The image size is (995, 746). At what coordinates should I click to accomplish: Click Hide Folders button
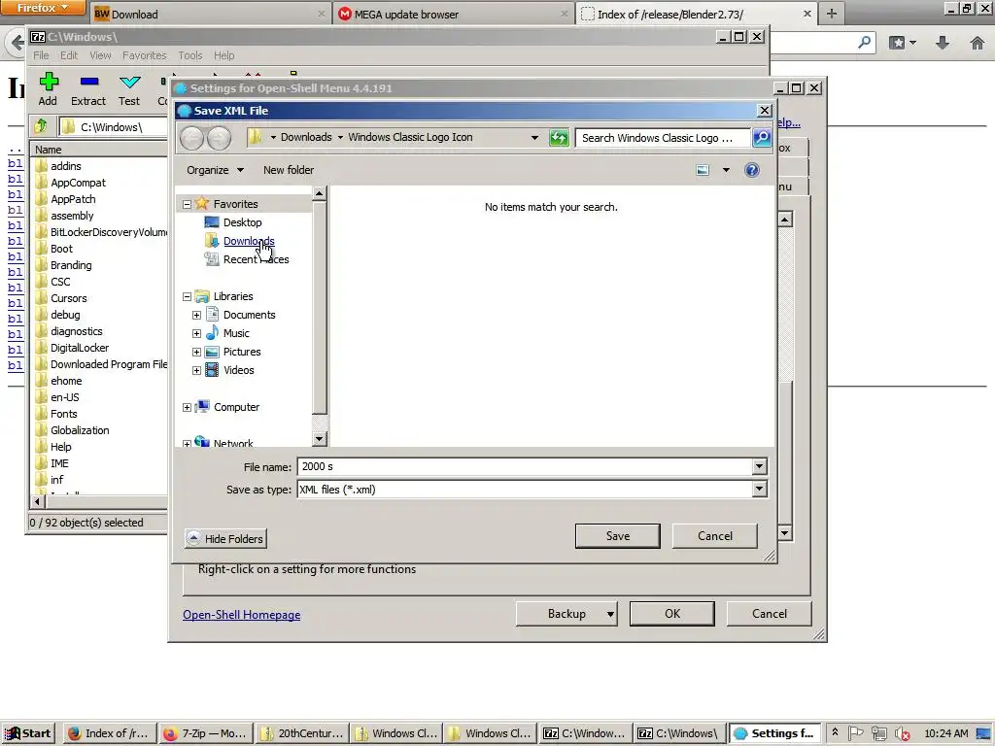point(225,538)
